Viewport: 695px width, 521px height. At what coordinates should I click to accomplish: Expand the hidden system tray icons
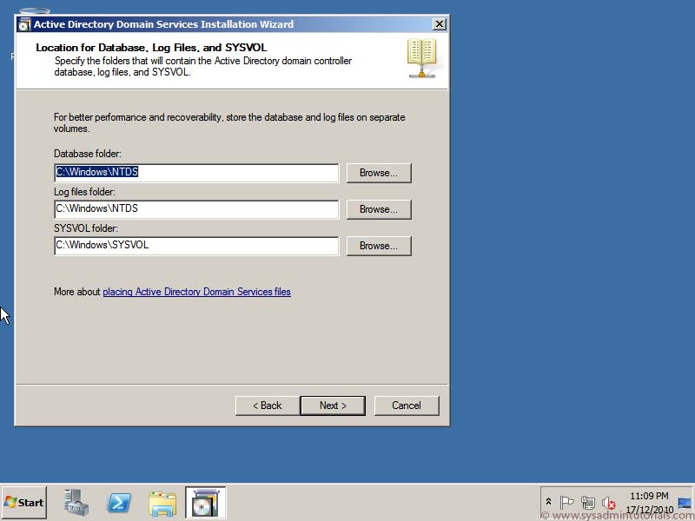(x=548, y=501)
